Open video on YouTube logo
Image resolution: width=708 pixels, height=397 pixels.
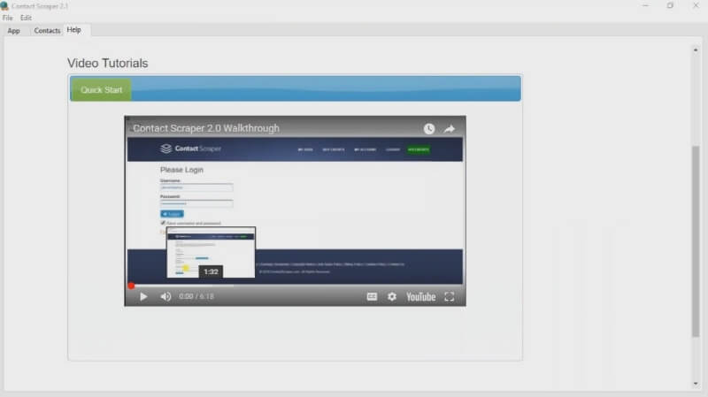(420, 296)
